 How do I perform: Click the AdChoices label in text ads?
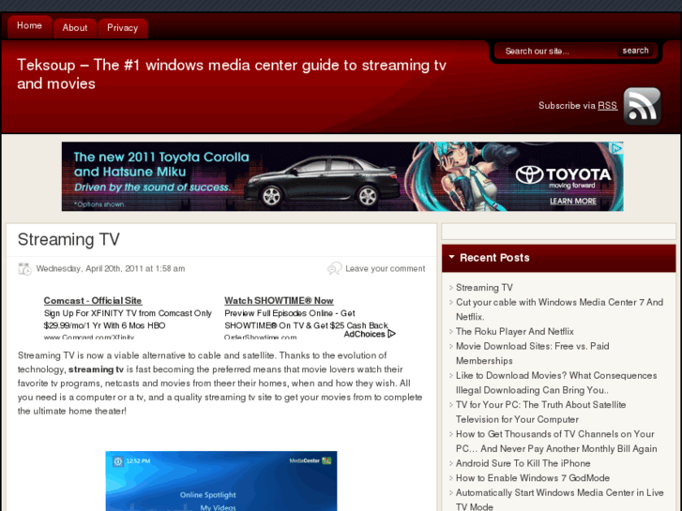(x=365, y=334)
